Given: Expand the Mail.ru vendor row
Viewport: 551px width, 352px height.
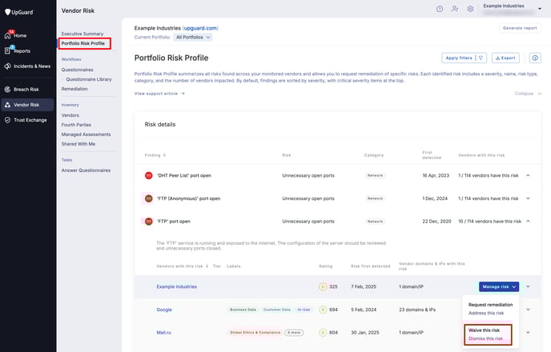Looking at the screenshot, I should [x=528, y=332].
